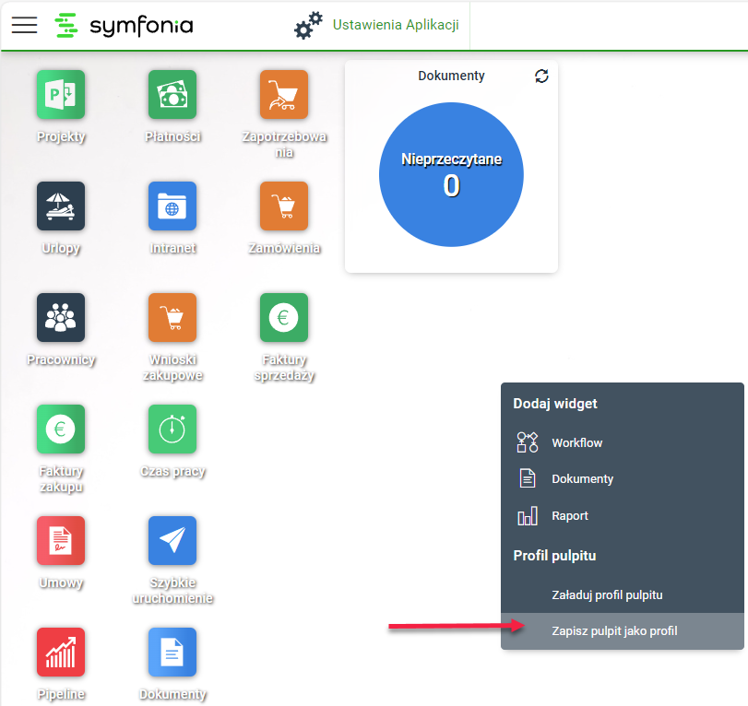Open Faktury sprzedaży module

pos(284,317)
